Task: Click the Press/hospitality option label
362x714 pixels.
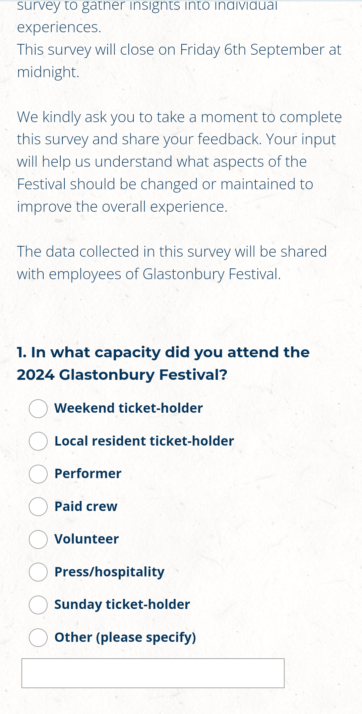Action: tap(109, 572)
